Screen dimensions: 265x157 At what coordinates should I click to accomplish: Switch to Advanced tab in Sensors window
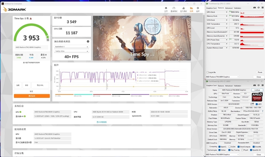(x=229, y=8)
